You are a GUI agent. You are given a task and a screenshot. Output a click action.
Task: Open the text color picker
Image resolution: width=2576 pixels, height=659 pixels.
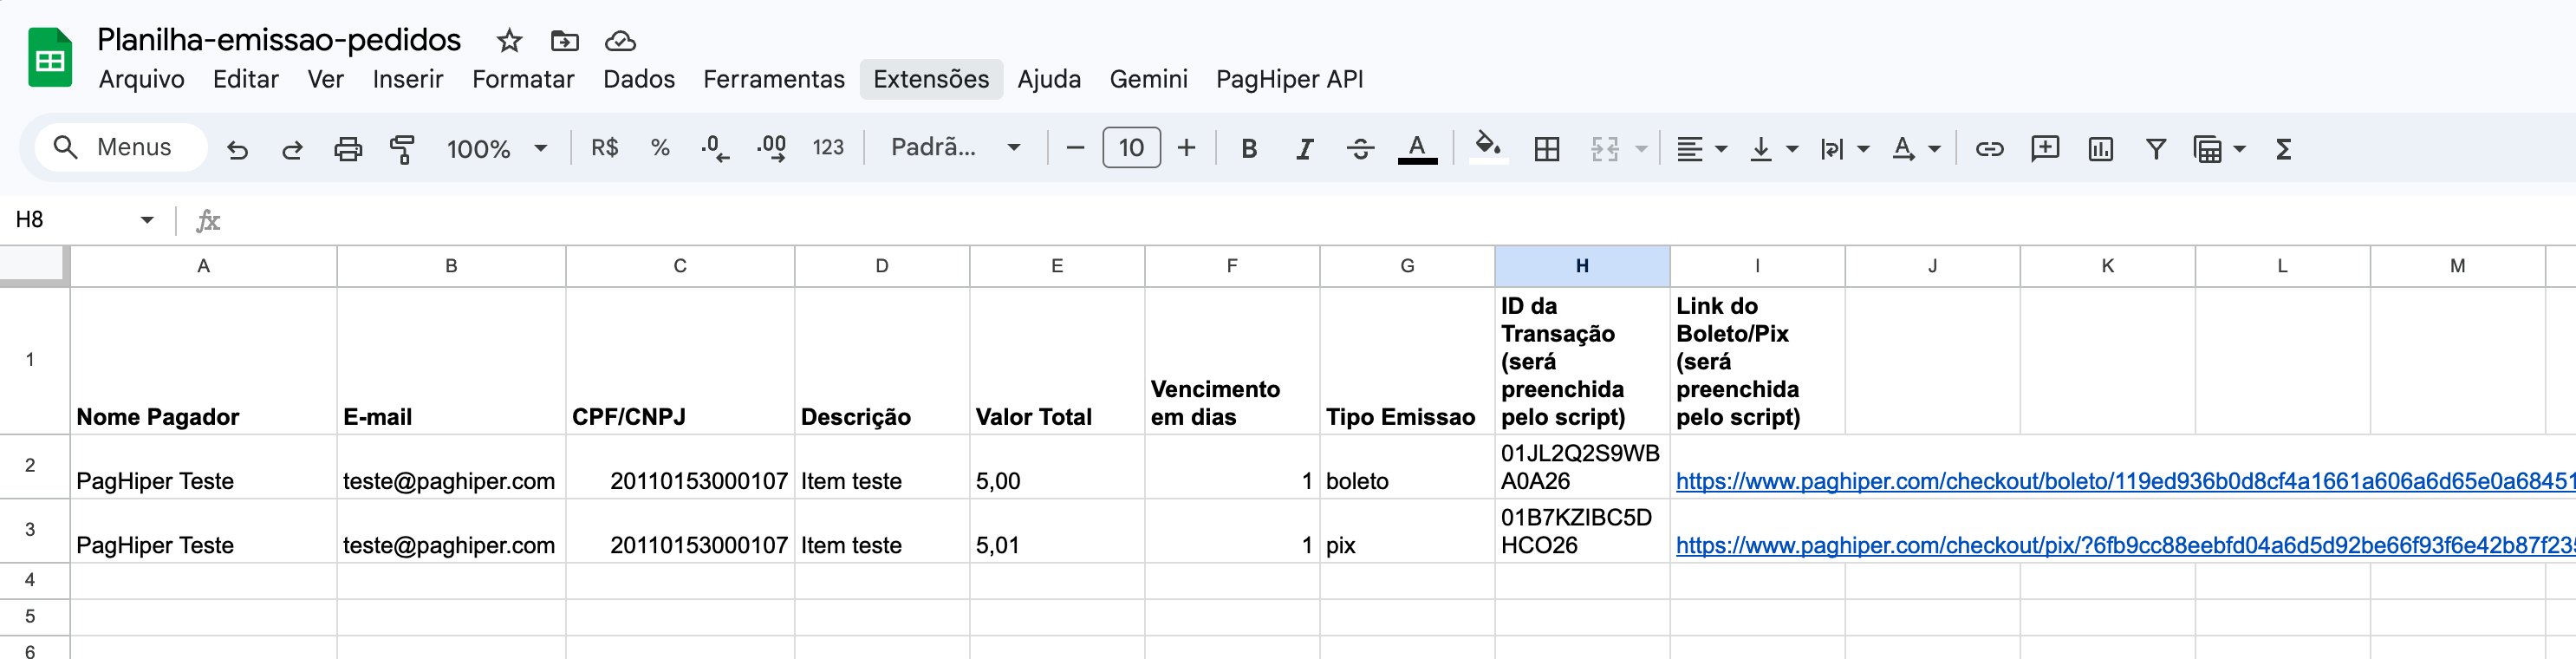tap(1417, 149)
